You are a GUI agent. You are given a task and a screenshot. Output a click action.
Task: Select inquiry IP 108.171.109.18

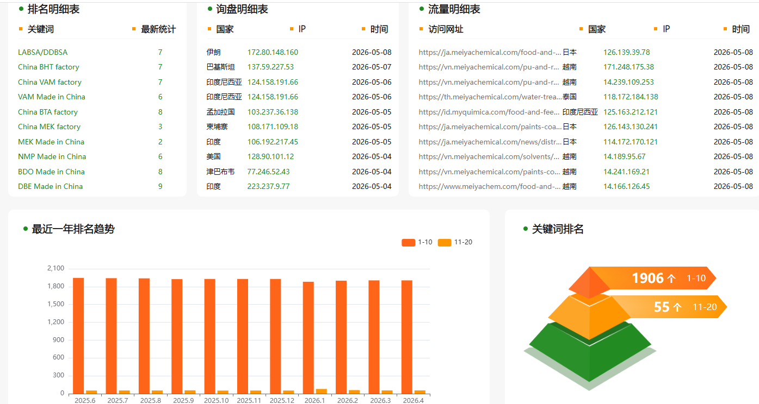coord(273,127)
